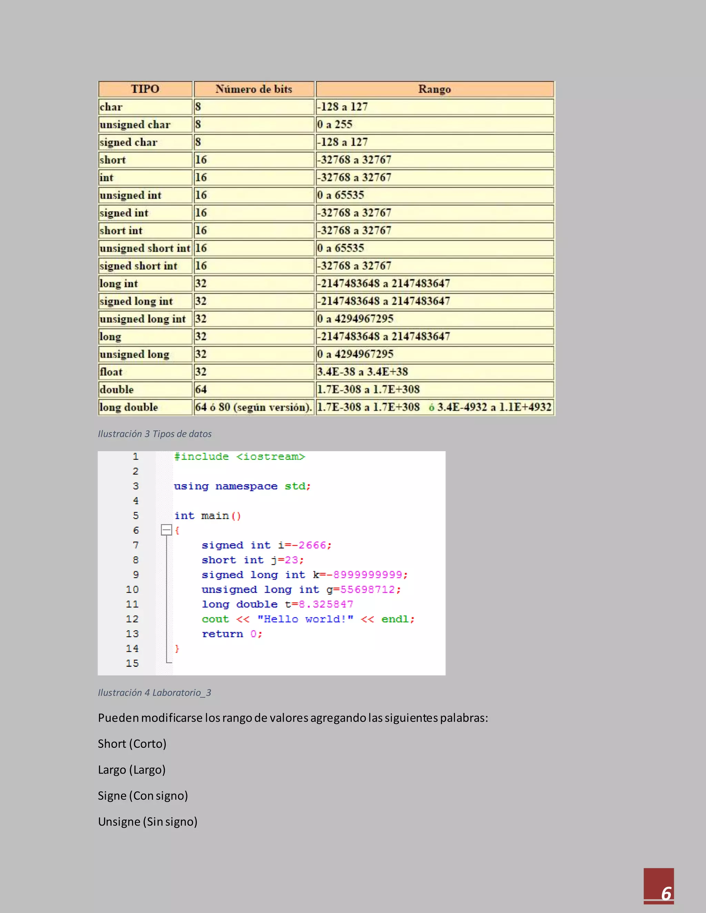The height and width of the screenshot is (913, 706).
Task: Click the Short (Corto) text line
Action: [132, 744]
